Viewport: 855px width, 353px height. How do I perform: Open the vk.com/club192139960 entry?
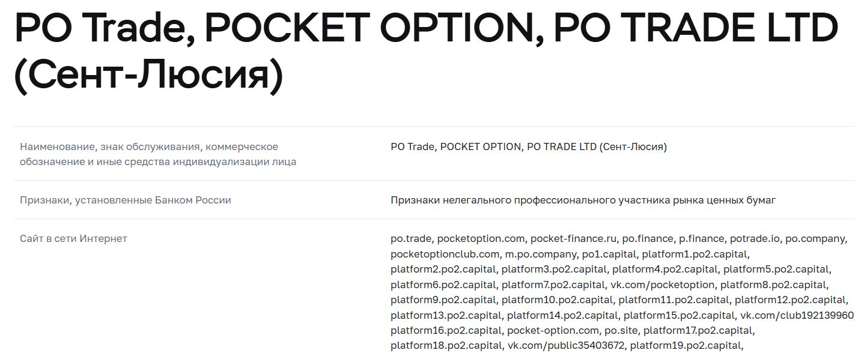point(797,315)
